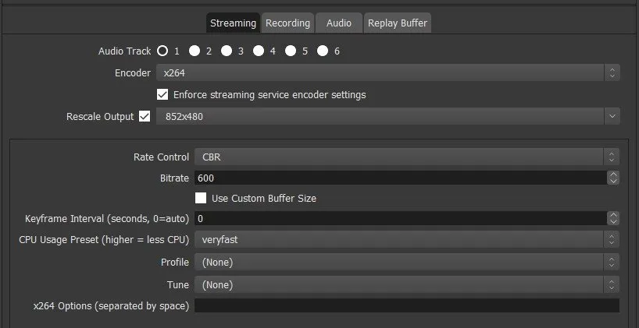Choose Audio Track 5 radio button
Image resolution: width=639 pixels, height=328 pixels.
[x=291, y=51]
